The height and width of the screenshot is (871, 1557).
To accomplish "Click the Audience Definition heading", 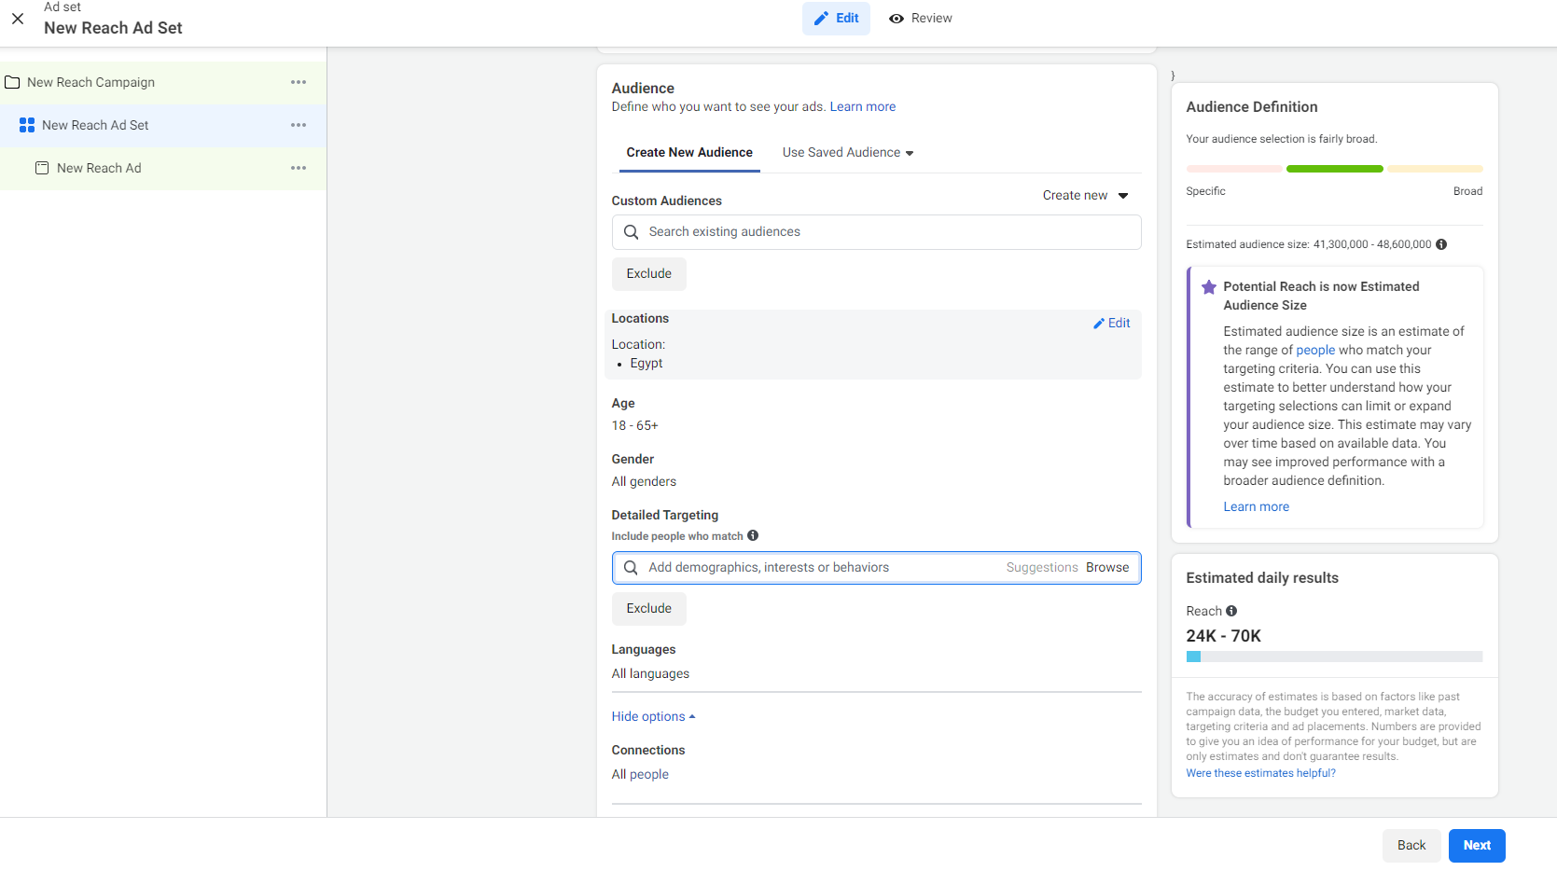I will (1252, 107).
